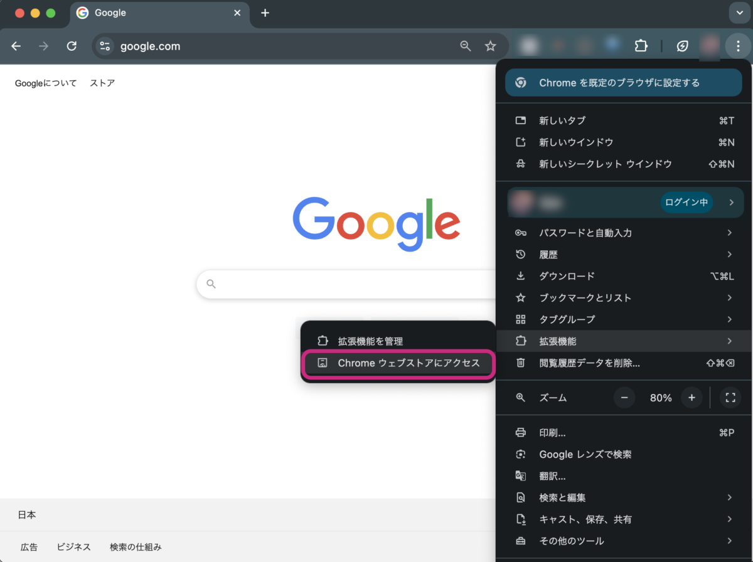Expand the ログイン中 profile row
Viewport: 753px width, 562px height.
pos(625,203)
